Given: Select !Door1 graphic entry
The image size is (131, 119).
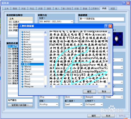Looking at the screenshot, I should (32, 77).
